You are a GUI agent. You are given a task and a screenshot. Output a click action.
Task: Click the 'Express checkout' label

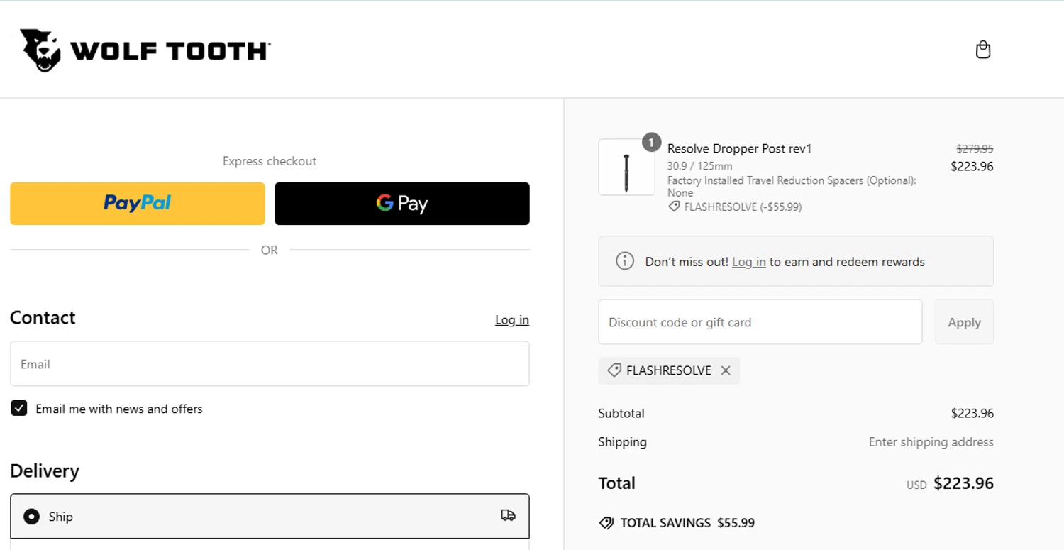pos(270,161)
